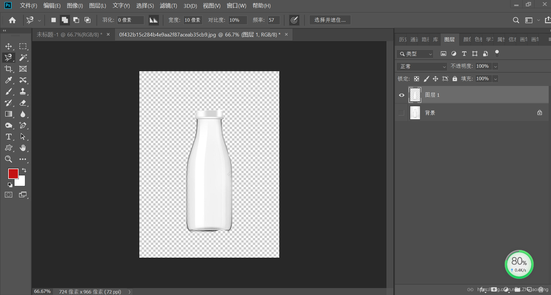The width and height of the screenshot is (551, 295).
Task: Select the Type tool
Action: click(x=8, y=137)
